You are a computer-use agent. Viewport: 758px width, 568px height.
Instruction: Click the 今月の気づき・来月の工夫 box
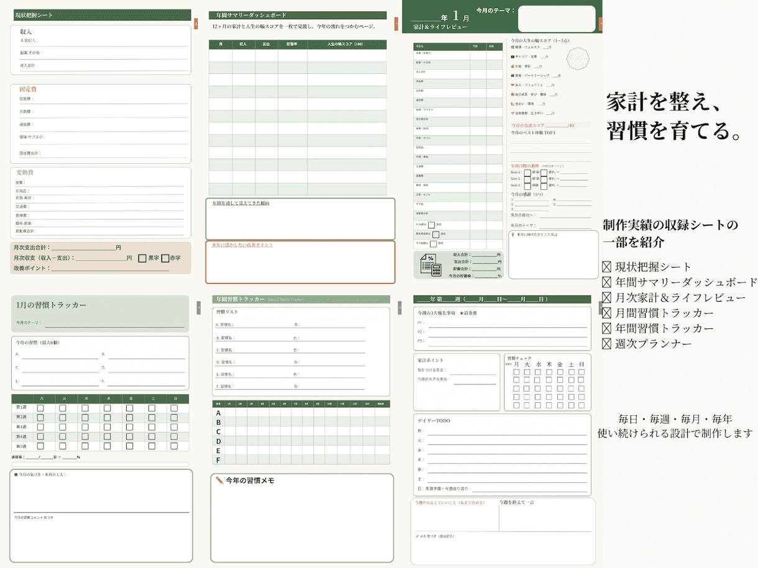pyautogui.click(x=102, y=515)
